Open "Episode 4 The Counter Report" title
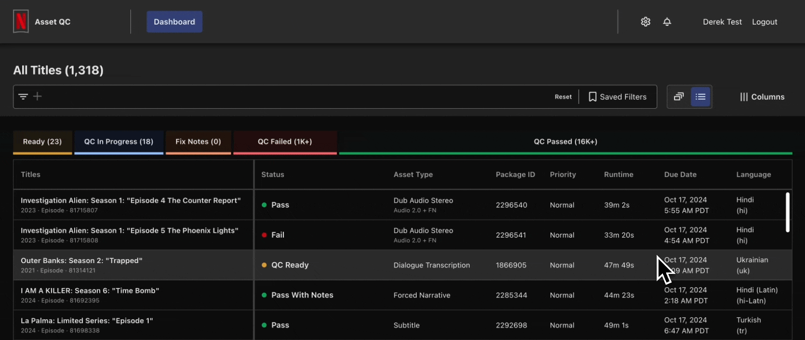Image resolution: width=805 pixels, height=340 pixels. [131, 201]
